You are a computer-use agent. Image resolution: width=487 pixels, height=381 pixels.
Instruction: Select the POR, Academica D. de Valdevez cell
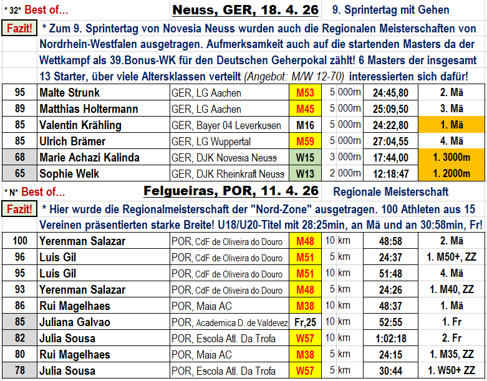[x=229, y=322]
